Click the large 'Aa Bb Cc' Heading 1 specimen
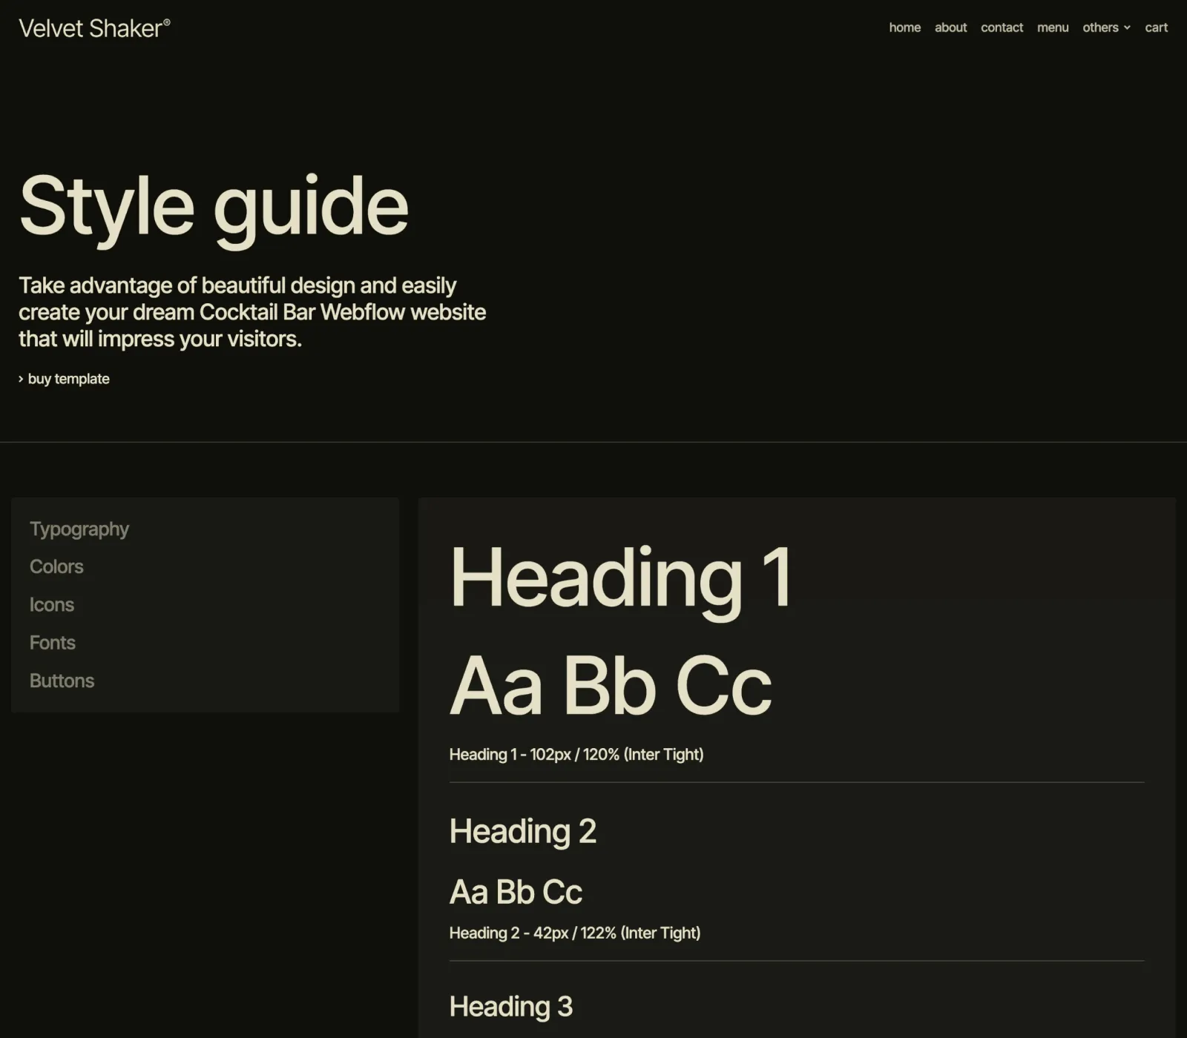The width and height of the screenshot is (1187, 1038). [x=611, y=686]
